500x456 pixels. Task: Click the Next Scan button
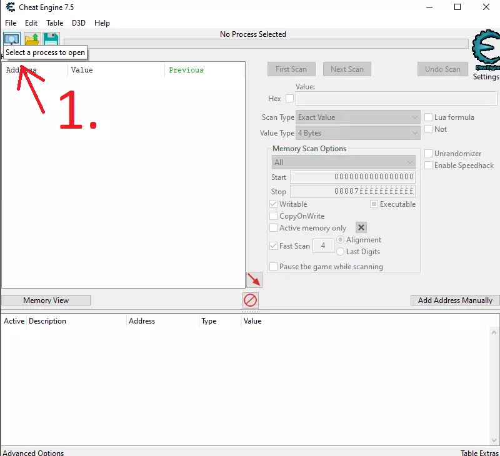[347, 69]
